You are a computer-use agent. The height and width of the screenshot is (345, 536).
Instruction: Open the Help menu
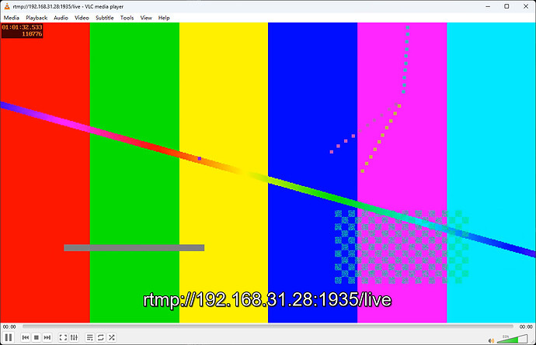coord(164,18)
